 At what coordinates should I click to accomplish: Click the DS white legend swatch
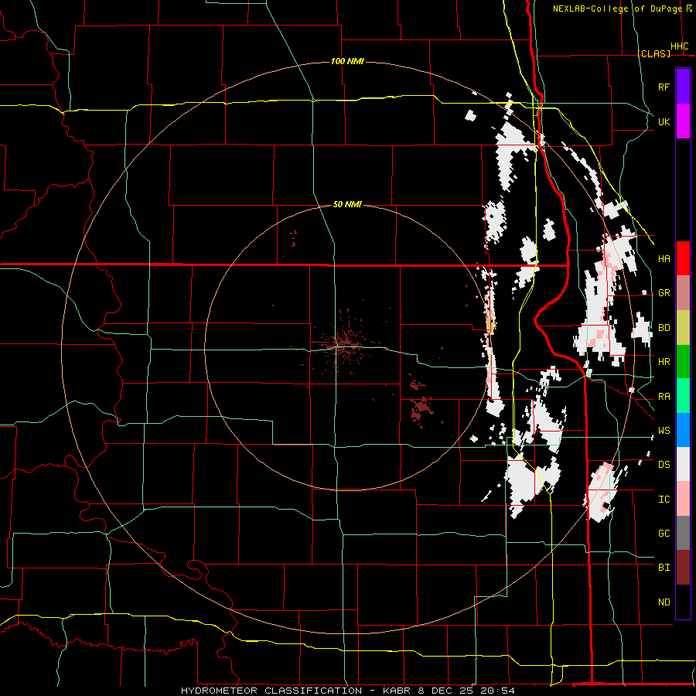coord(683,464)
